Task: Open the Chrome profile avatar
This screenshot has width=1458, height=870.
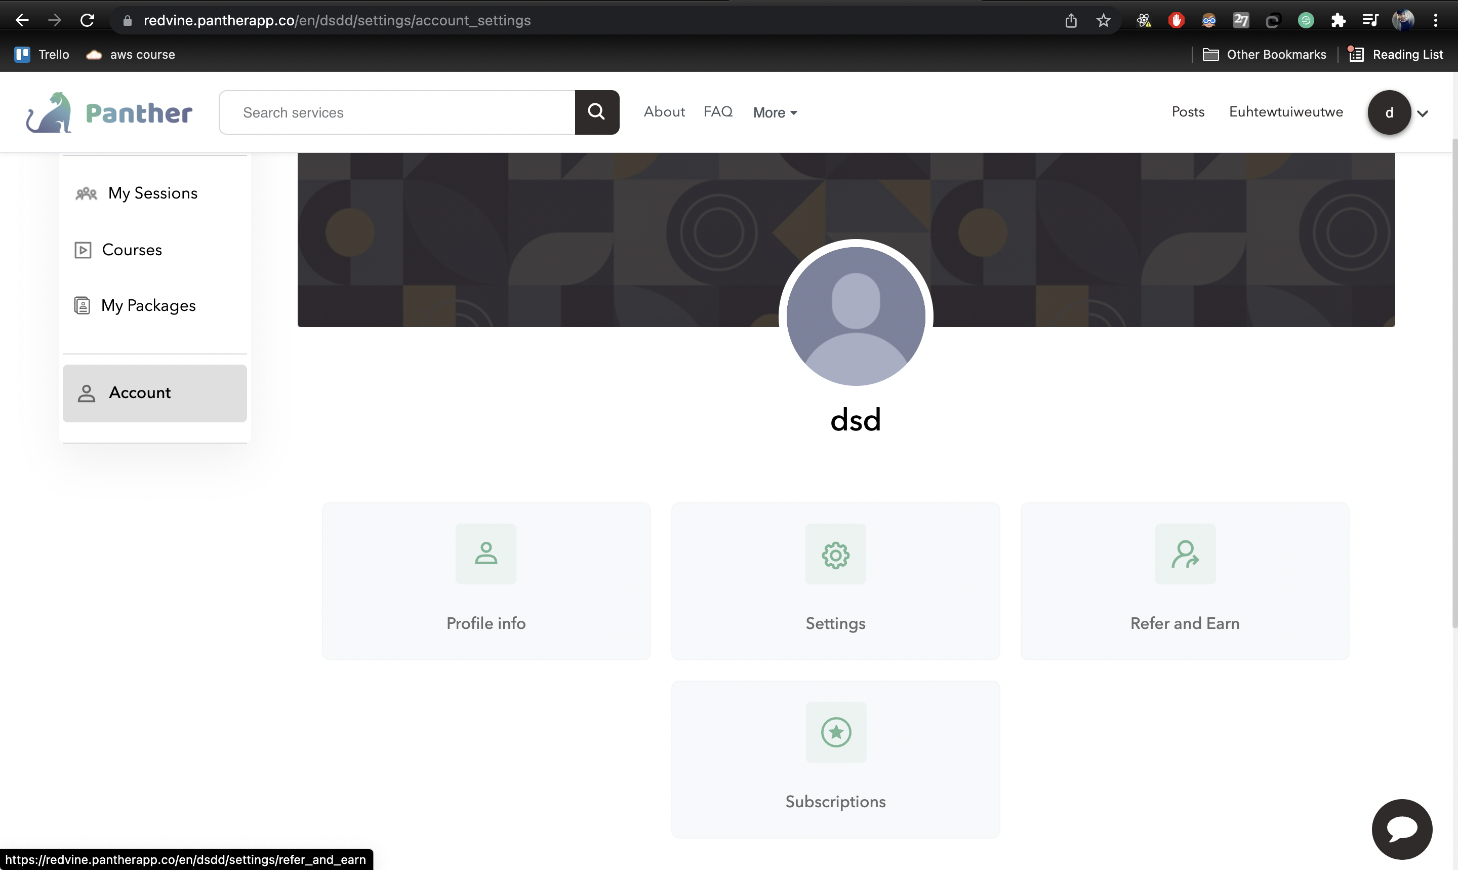Action: point(1403,21)
